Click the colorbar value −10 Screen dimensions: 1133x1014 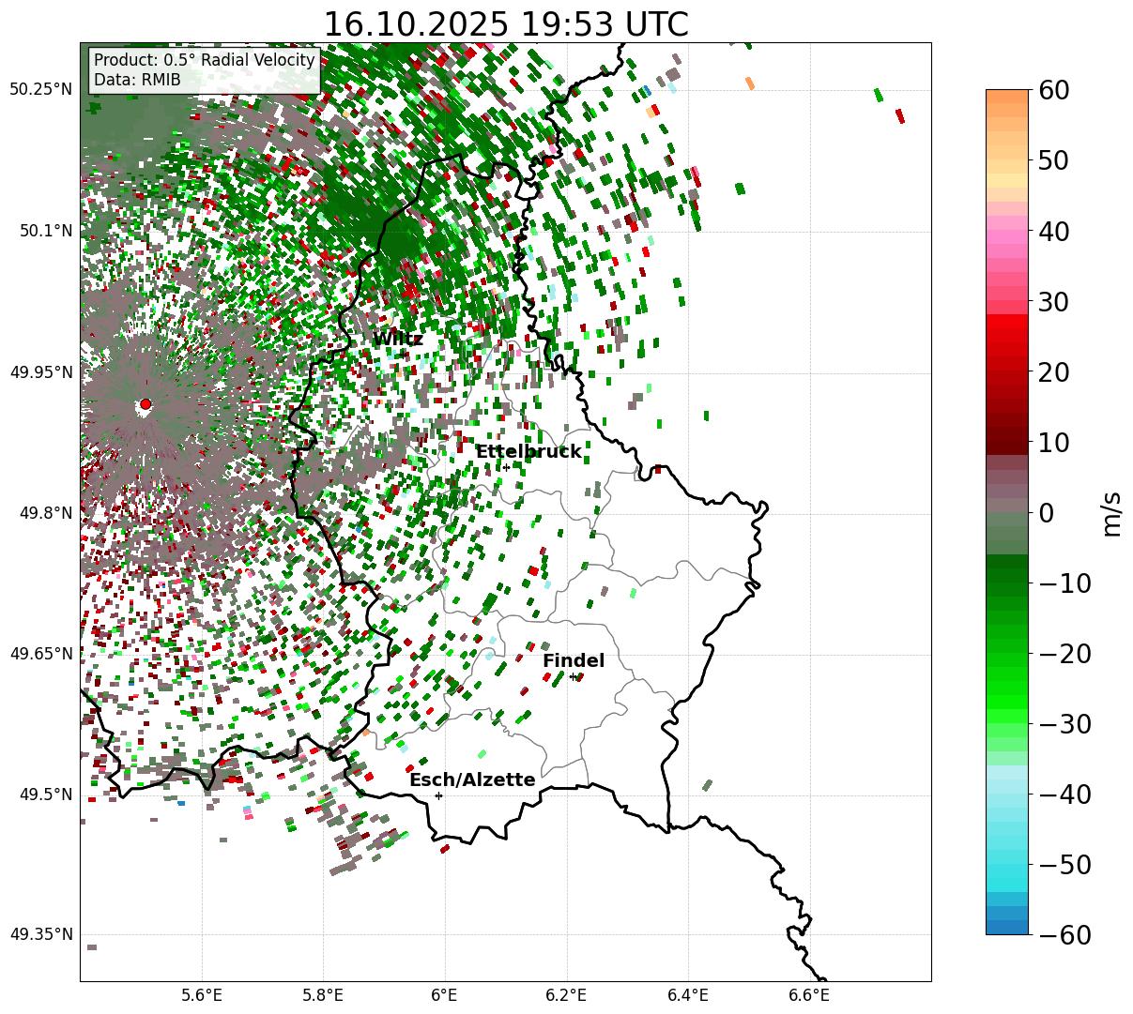tap(1066, 583)
